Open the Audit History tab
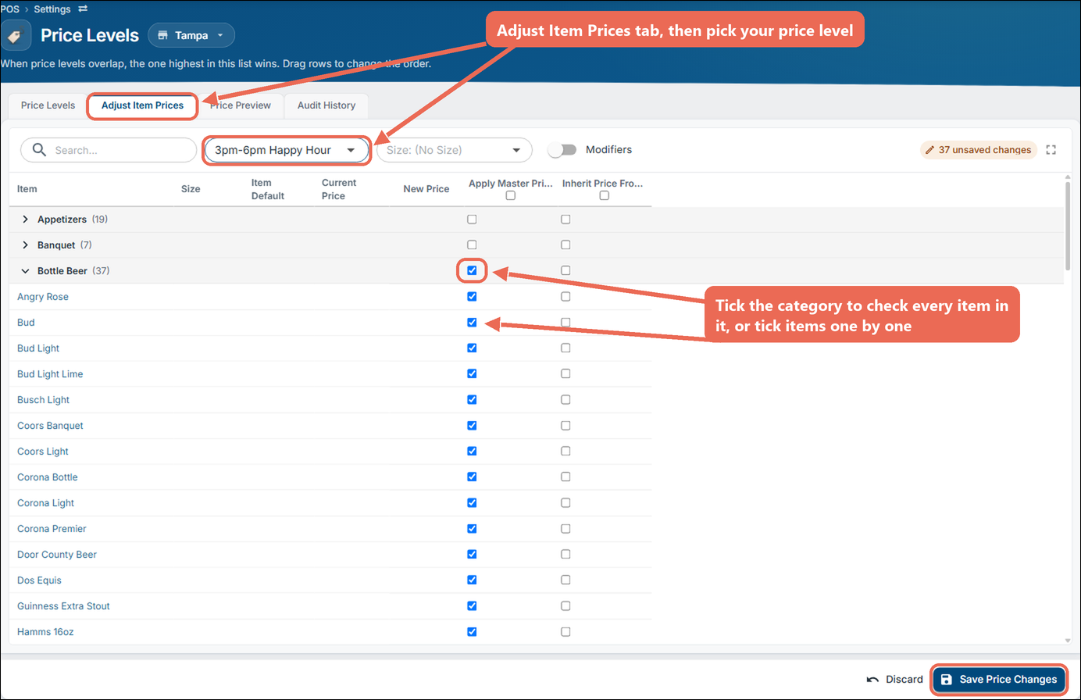The height and width of the screenshot is (700, 1081). point(326,105)
